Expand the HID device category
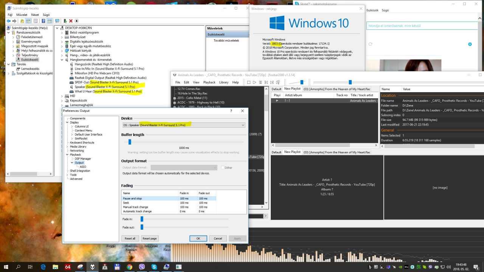Screen dimensions: 484x272 coord(62,96)
